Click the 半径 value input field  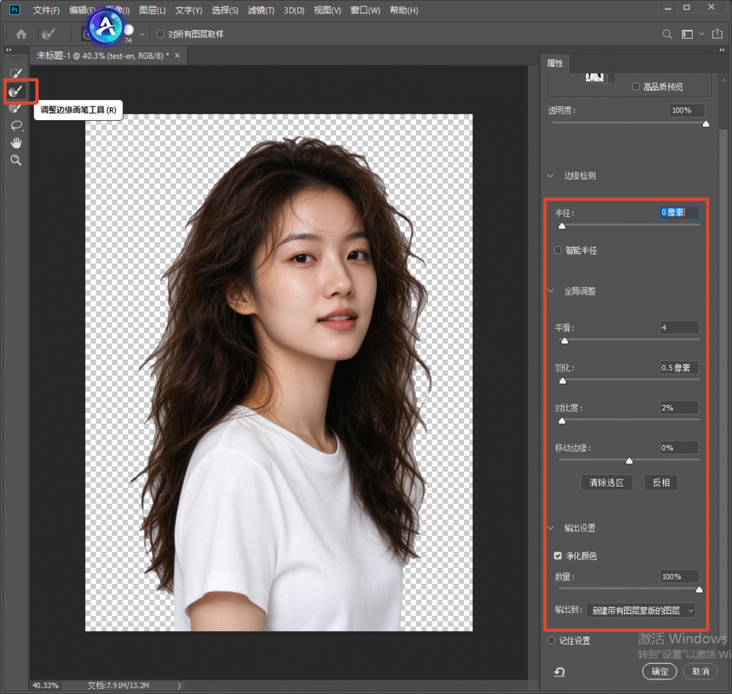(x=679, y=212)
